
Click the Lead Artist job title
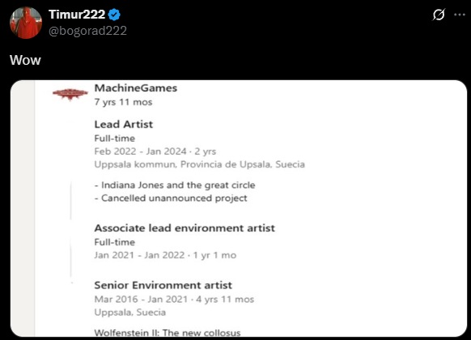tap(124, 124)
